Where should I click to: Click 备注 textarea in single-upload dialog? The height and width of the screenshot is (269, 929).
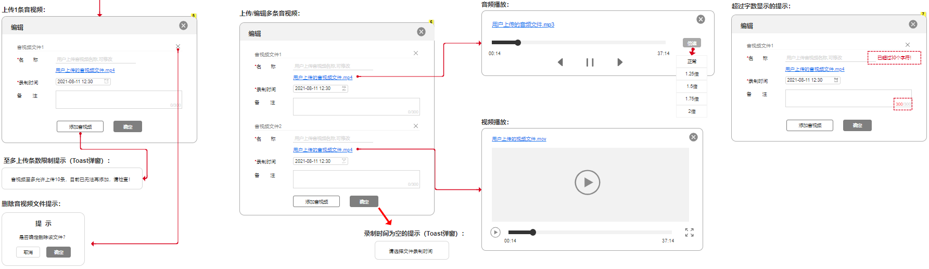pyautogui.click(x=119, y=99)
